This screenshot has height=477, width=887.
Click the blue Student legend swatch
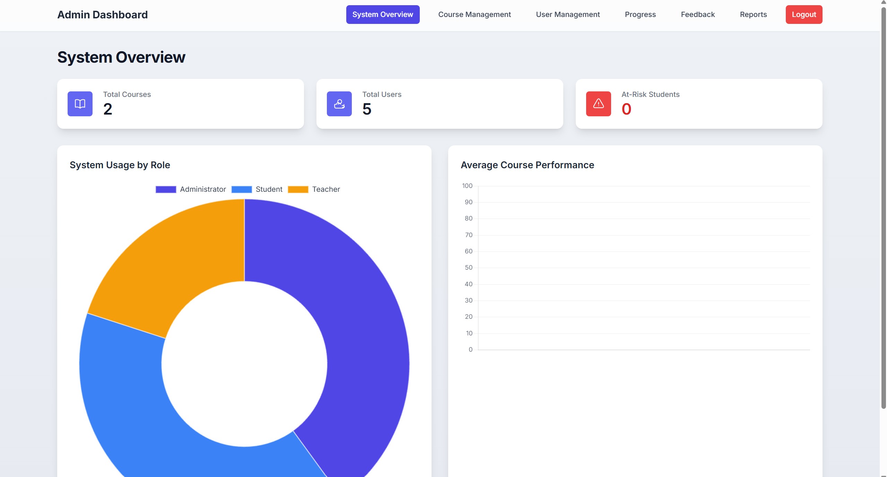[x=242, y=189]
